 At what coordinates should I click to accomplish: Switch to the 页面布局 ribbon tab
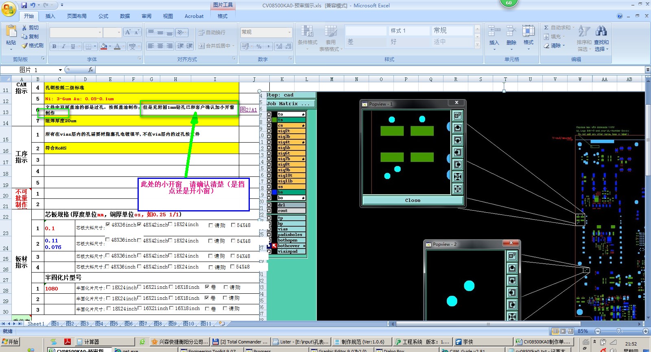pyautogui.click(x=77, y=16)
